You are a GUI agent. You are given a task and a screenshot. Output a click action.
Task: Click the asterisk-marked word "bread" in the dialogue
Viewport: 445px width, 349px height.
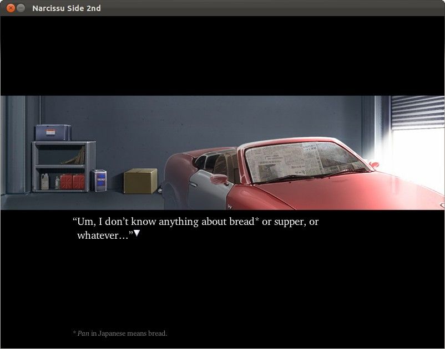click(x=241, y=222)
